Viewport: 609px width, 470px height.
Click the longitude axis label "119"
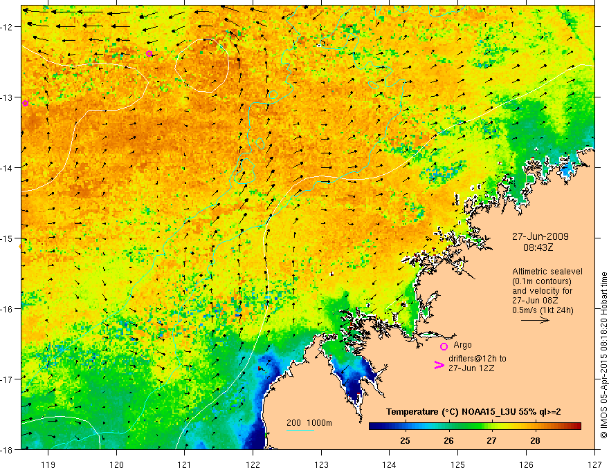[x=48, y=464]
